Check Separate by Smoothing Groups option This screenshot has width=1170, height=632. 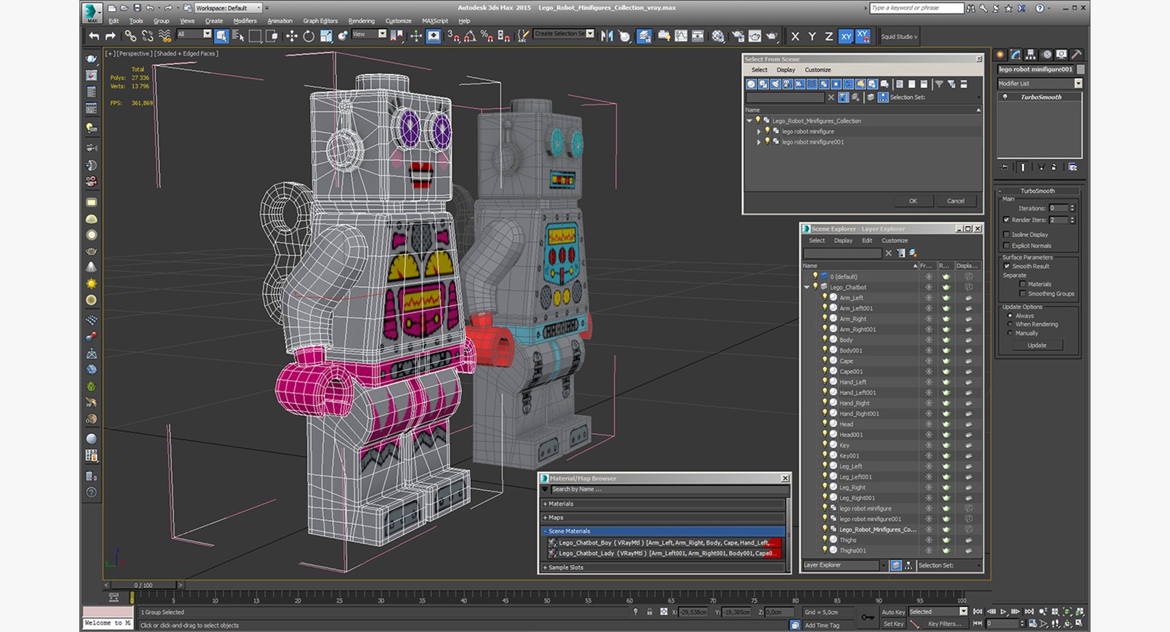[x=1023, y=293]
